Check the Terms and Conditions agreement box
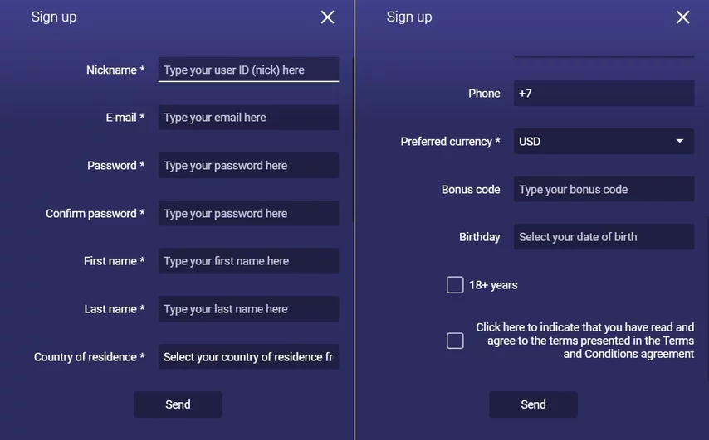The height and width of the screenshot is (440, 709). pos(455,341)
